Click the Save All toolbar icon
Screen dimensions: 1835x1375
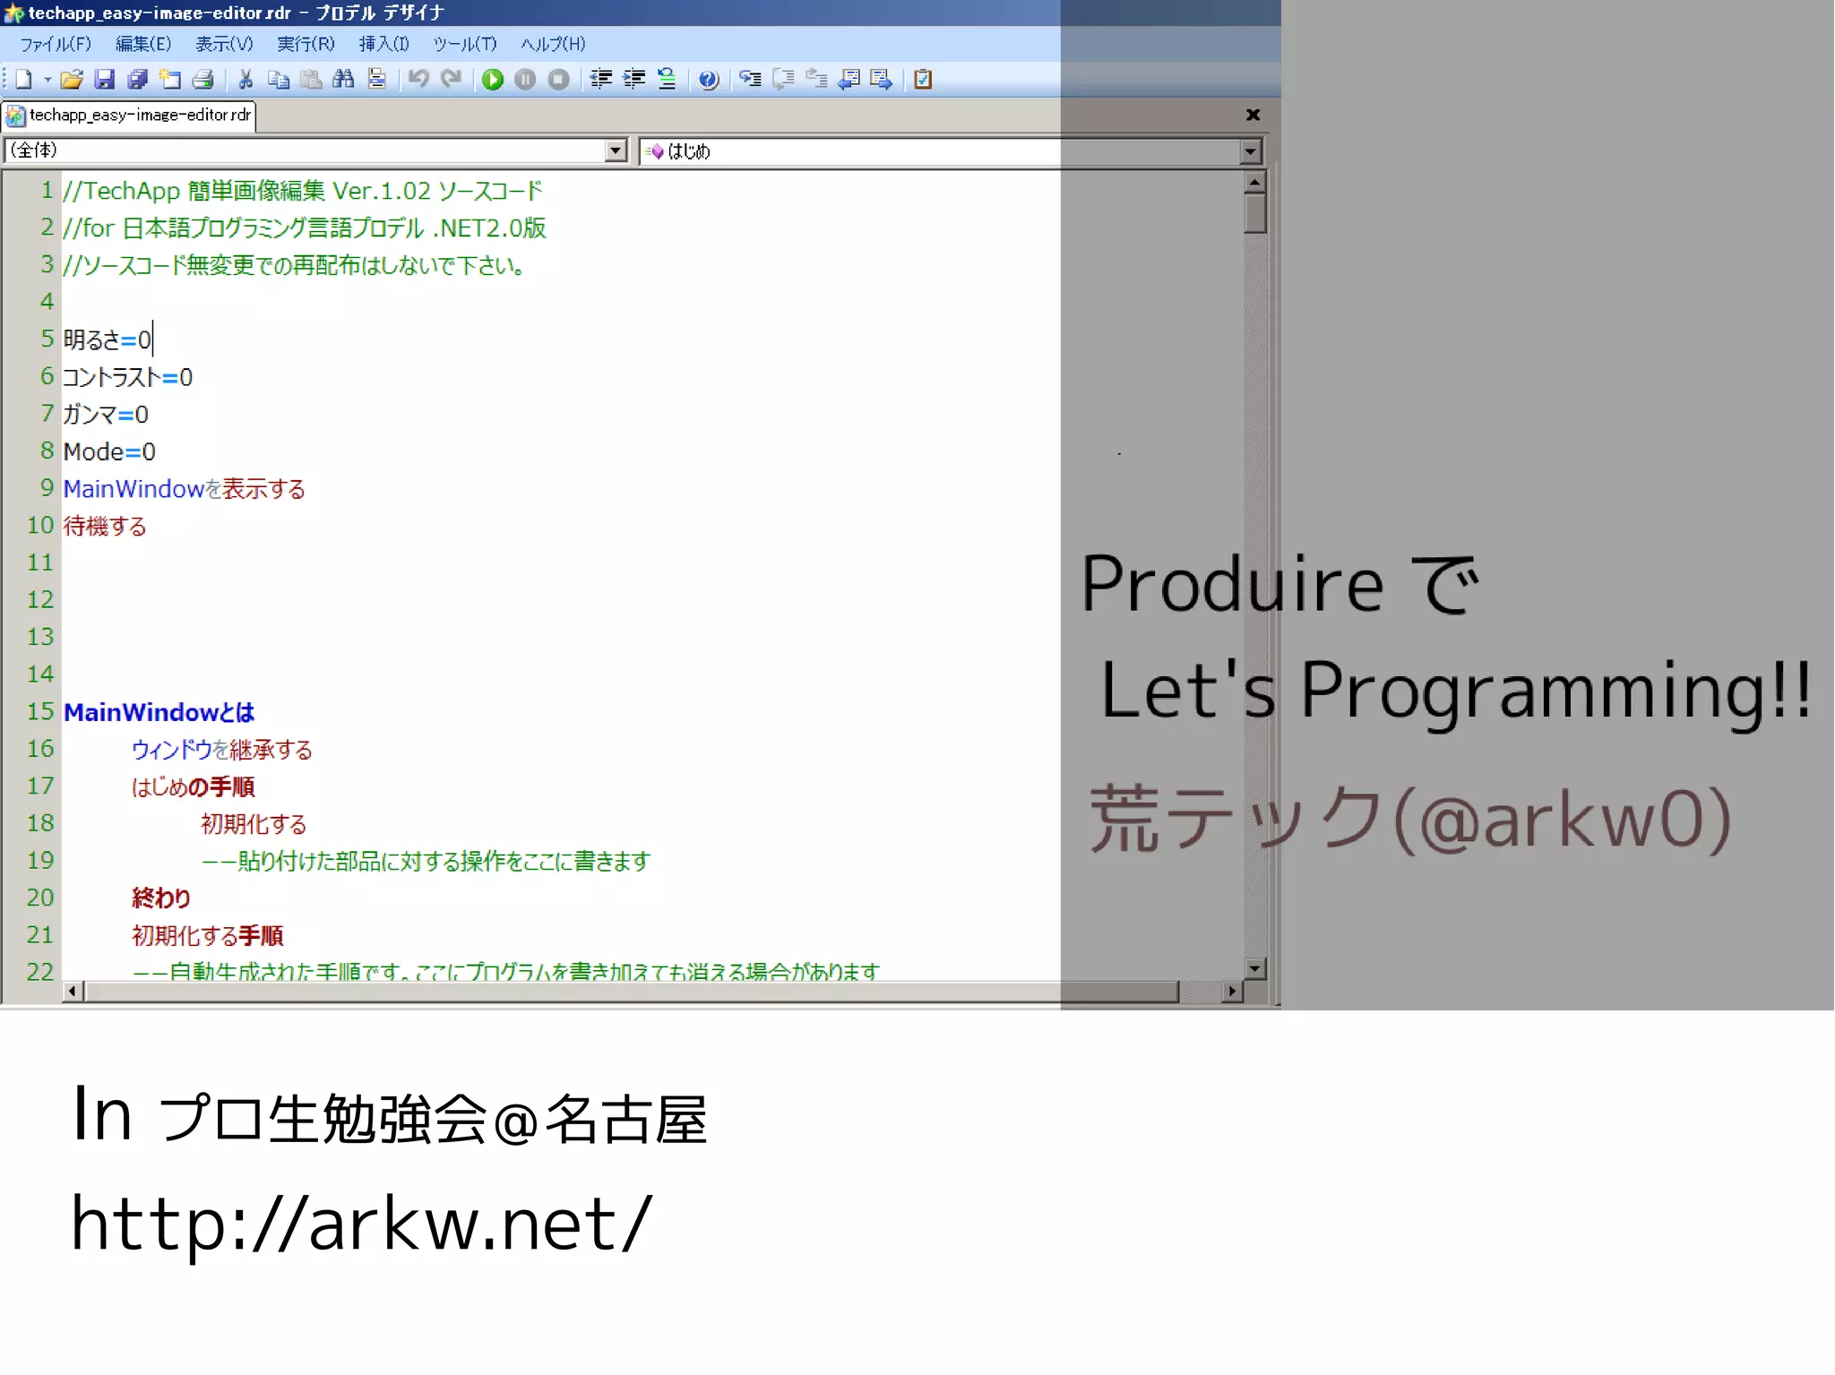[x=137, y=80]
